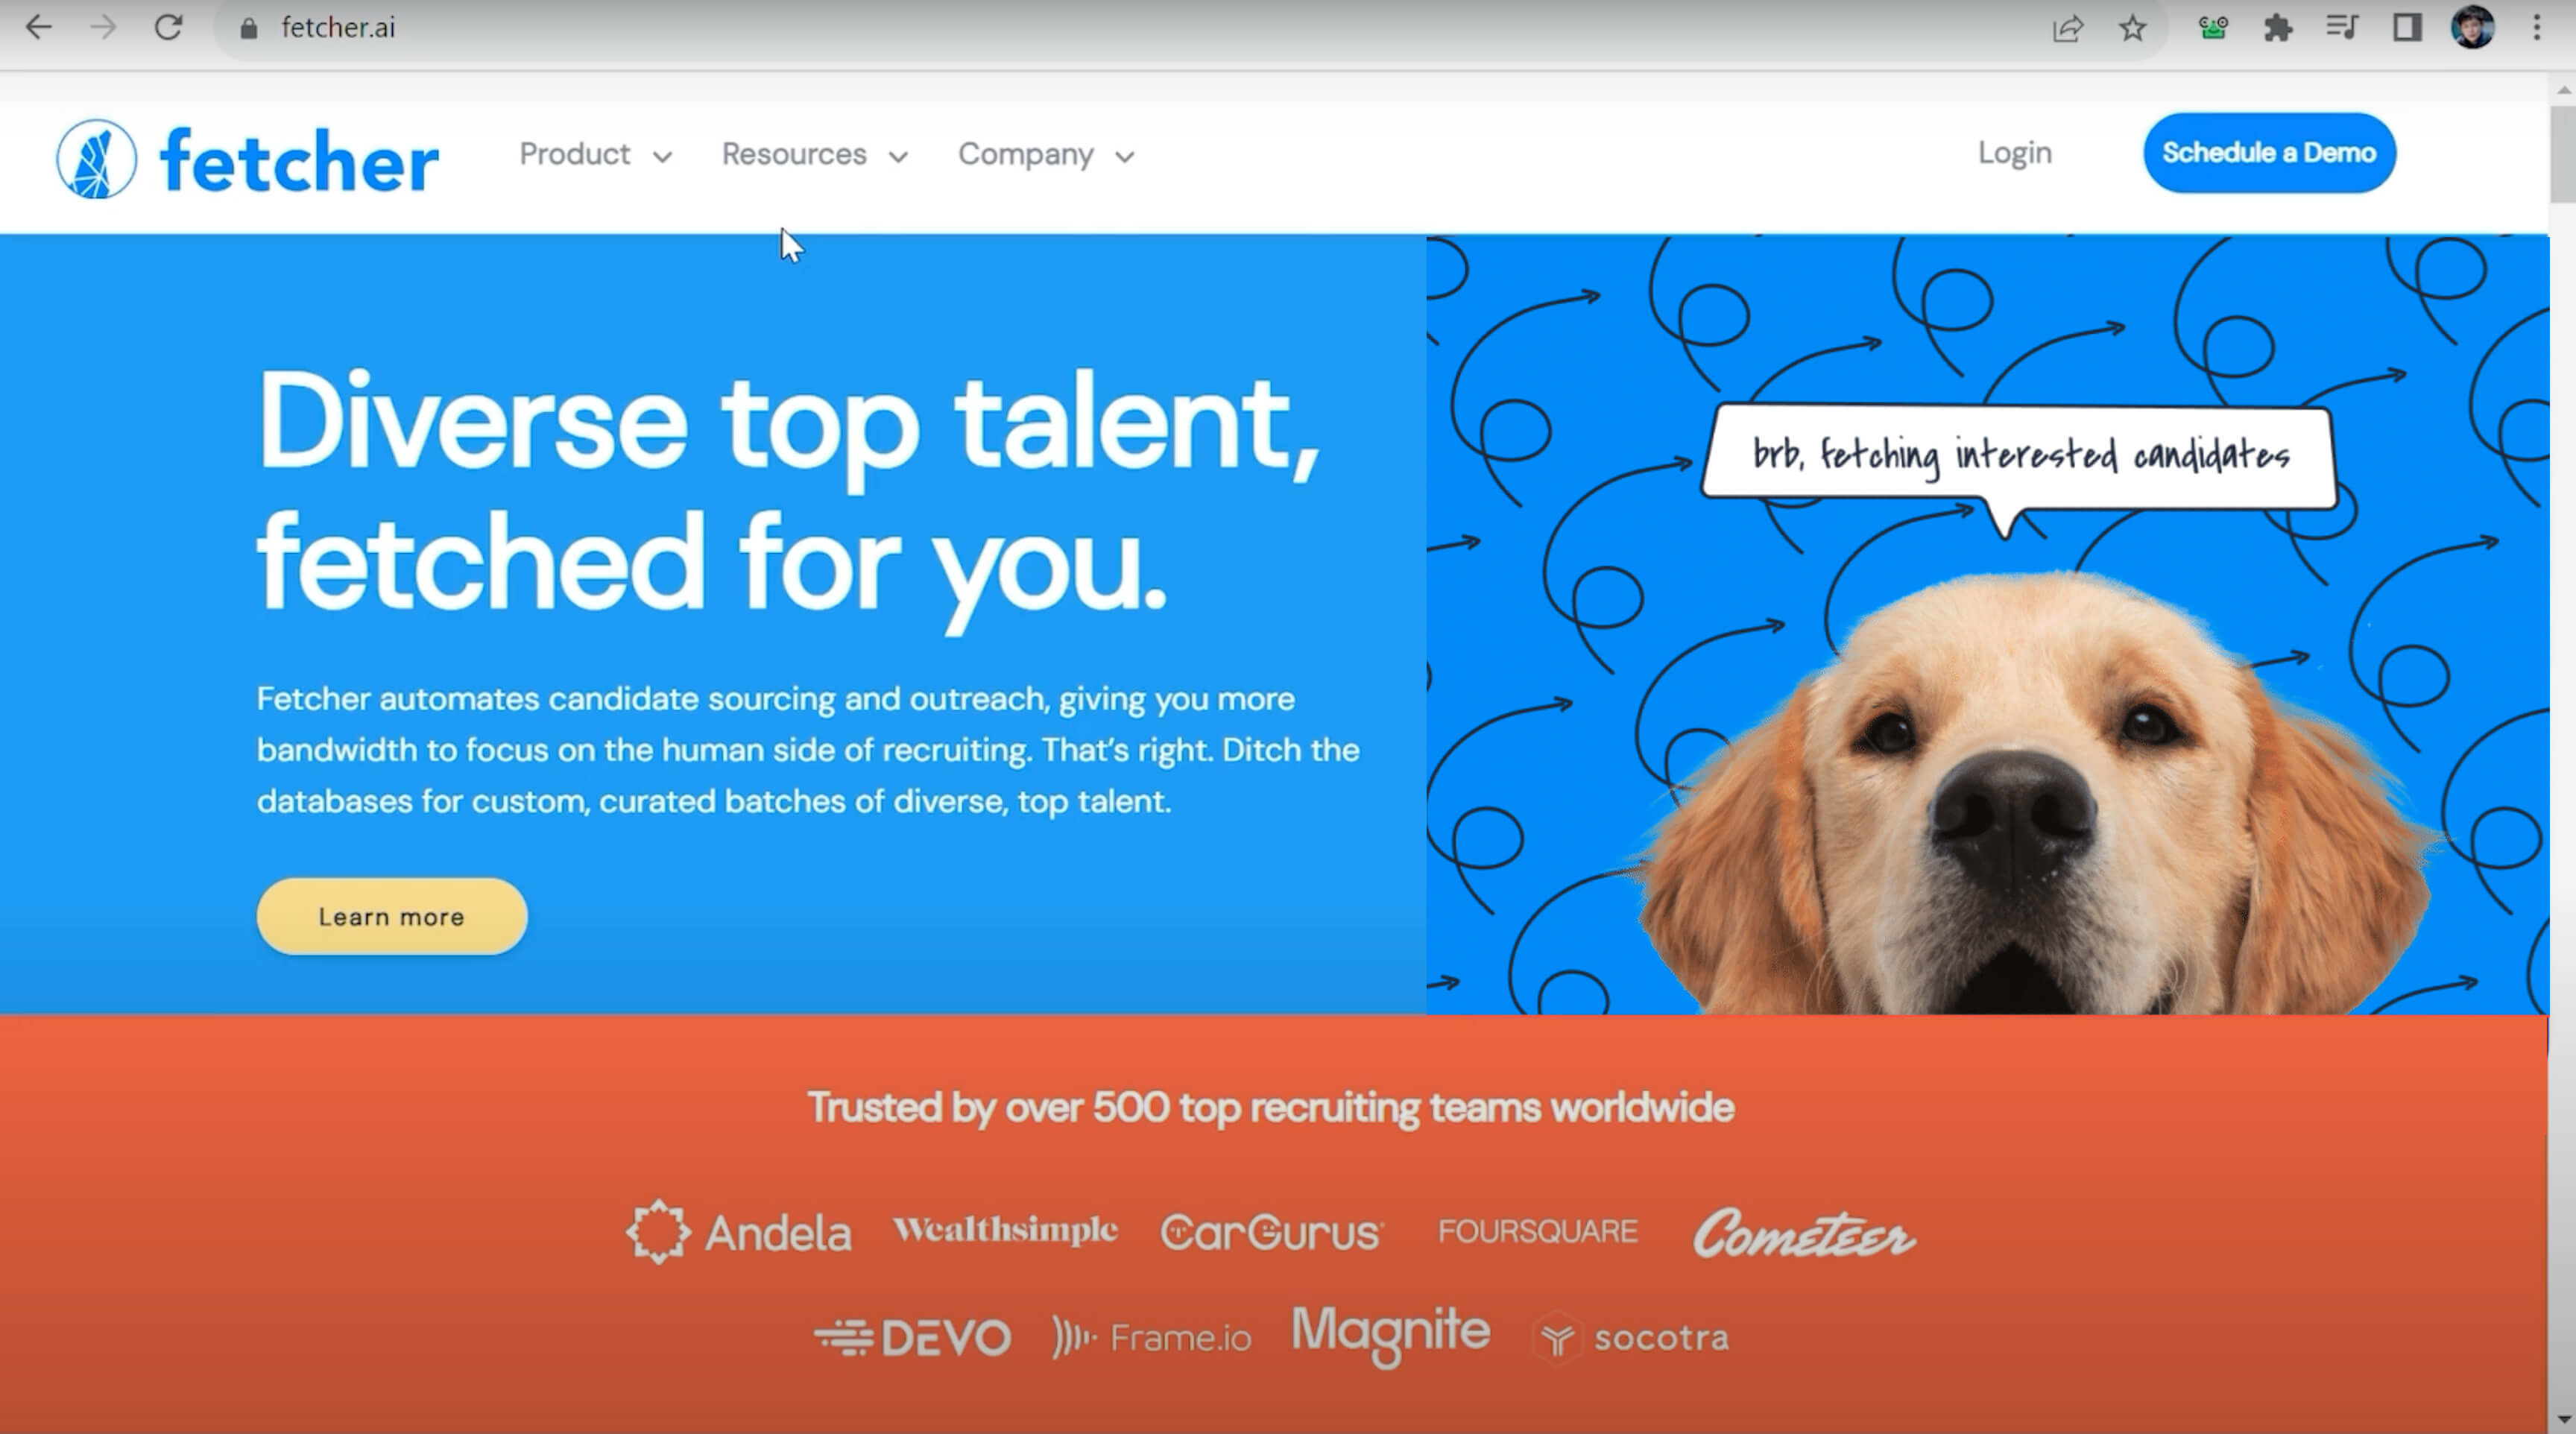Screen dimensions: 2576x1434
Task: Bookmark this page with the star icon
Action: pos(2132,28)
